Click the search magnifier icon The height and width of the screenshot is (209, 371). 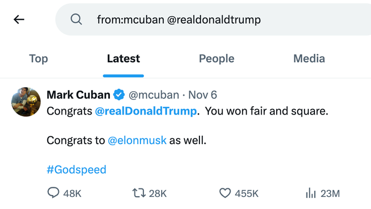click(76, 19)
